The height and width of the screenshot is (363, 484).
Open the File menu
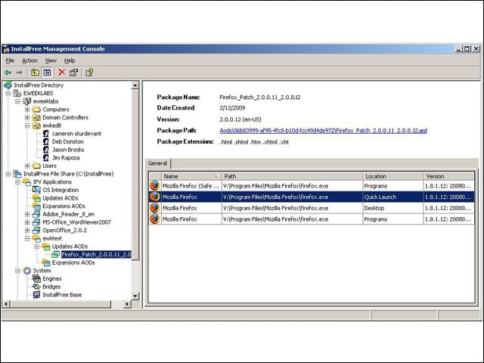[10, 60]
